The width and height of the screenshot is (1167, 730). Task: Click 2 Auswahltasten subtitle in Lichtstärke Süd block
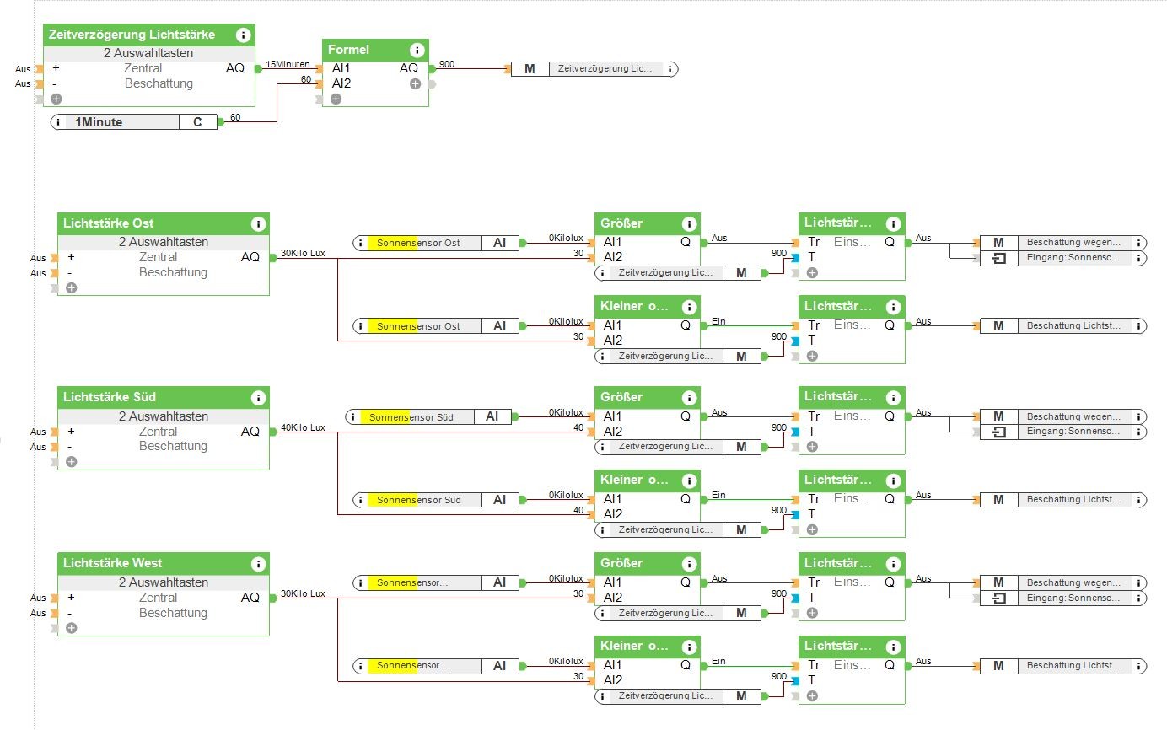164,416
